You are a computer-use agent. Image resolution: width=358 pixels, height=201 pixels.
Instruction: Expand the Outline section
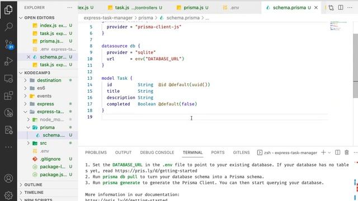pyautogui.click(x=48, y=185)
